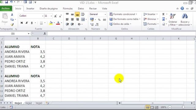This screenshot has height=110, width=196.
Task: Align text to the right
Action: (77, 19)
